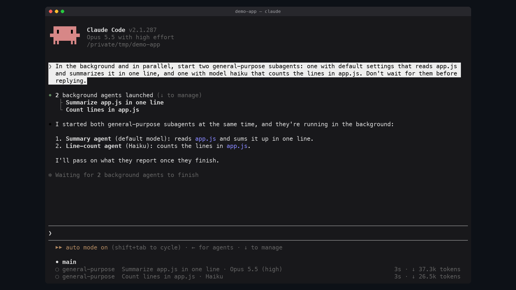Click the highlighted user prompt message
The width and height of the screenshot is (516, 290).
click(x=255, y=74)
